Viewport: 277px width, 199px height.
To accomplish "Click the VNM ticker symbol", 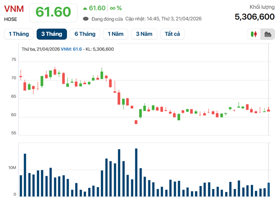I will 13,8.
